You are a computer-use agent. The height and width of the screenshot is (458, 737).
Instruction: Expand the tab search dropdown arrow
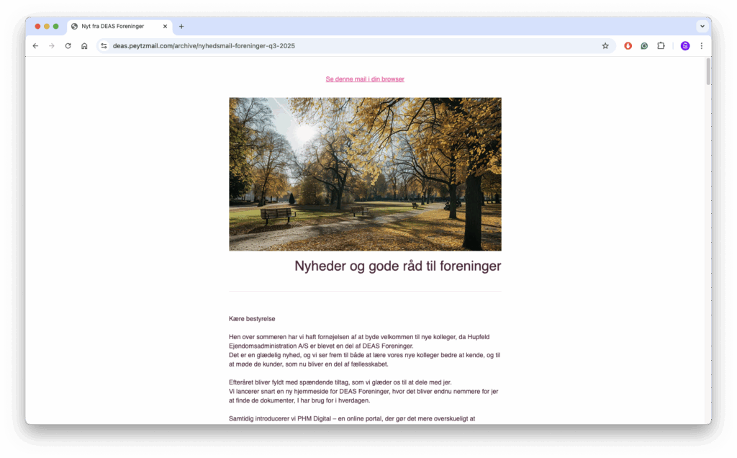coord(702,27)
